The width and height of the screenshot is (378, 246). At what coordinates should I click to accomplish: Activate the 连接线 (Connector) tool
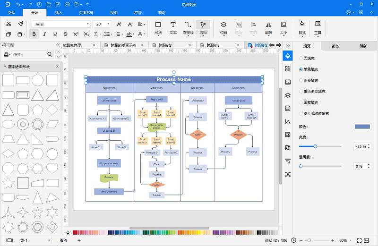click(188, 27)
